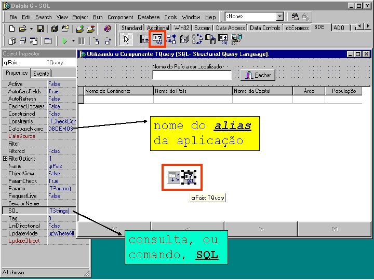This screenshot has height=280, width=374.
Task: Click the População column header
Action: [344, 91]
